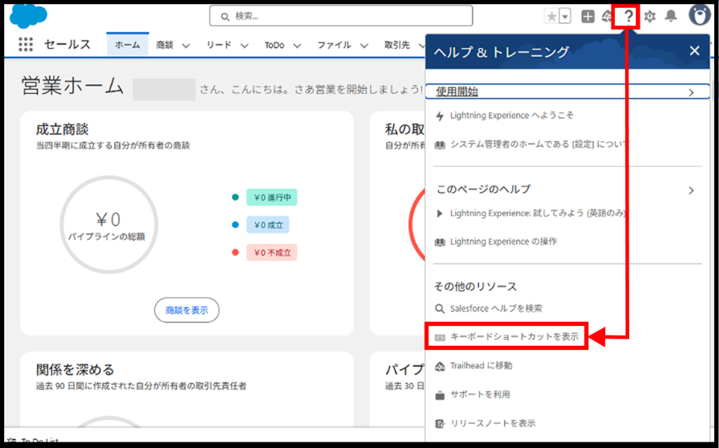Open the notifications bell icon
719x448 pixels.
[x=671, y=16]
